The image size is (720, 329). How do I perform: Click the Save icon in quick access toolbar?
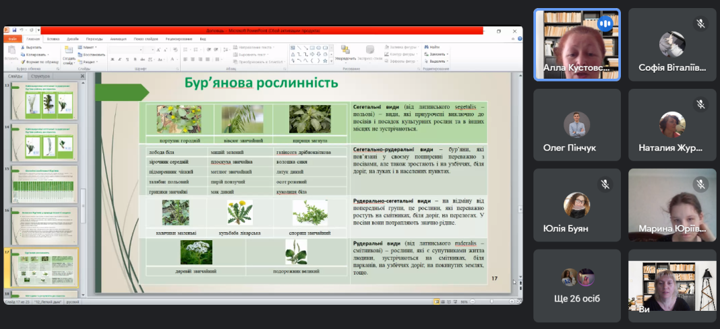[13, 30]
